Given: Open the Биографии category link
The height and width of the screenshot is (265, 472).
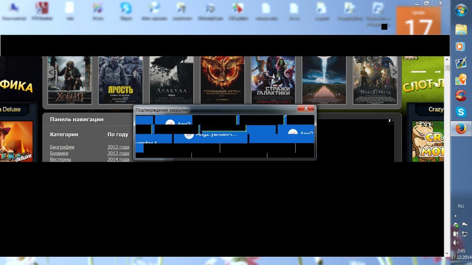Looking at the screenshot, I should click(62, 147).
